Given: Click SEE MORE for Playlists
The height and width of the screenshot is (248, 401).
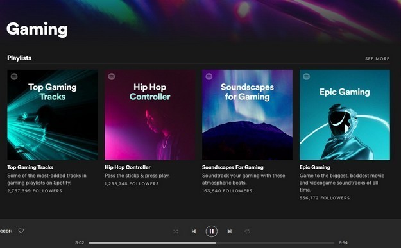Looking at the screenshot, I should click(377, 59).
